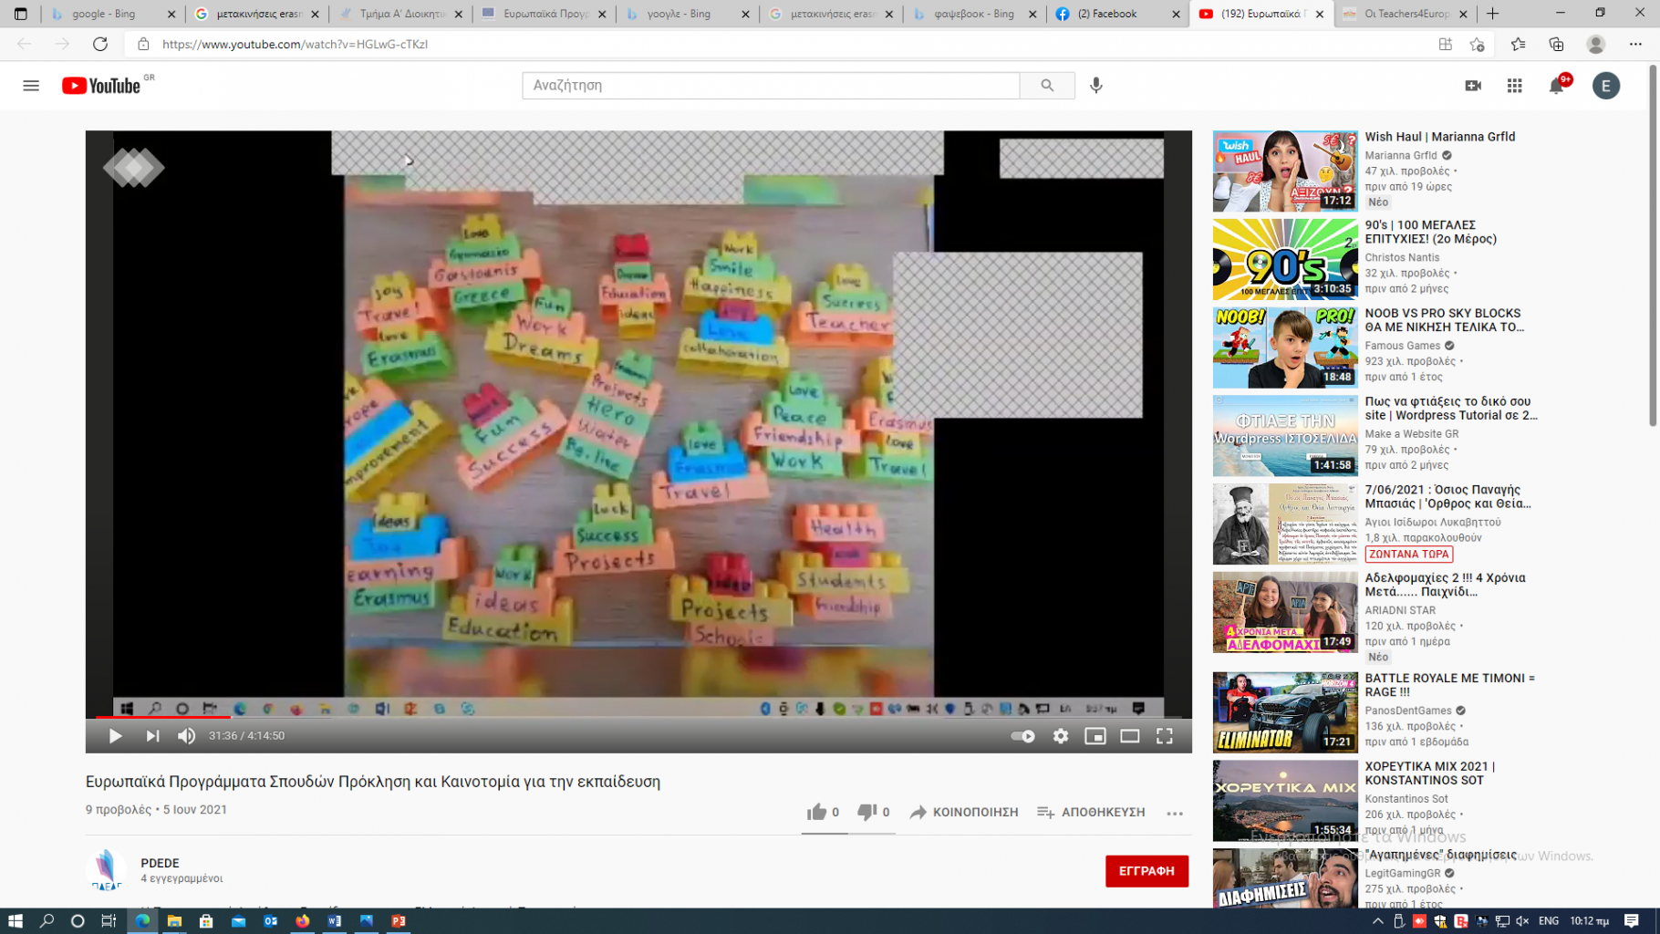This screenshot has height=934, width=1660.
Task: Click the voice search microphone icon
Action: click(1096, 85)
